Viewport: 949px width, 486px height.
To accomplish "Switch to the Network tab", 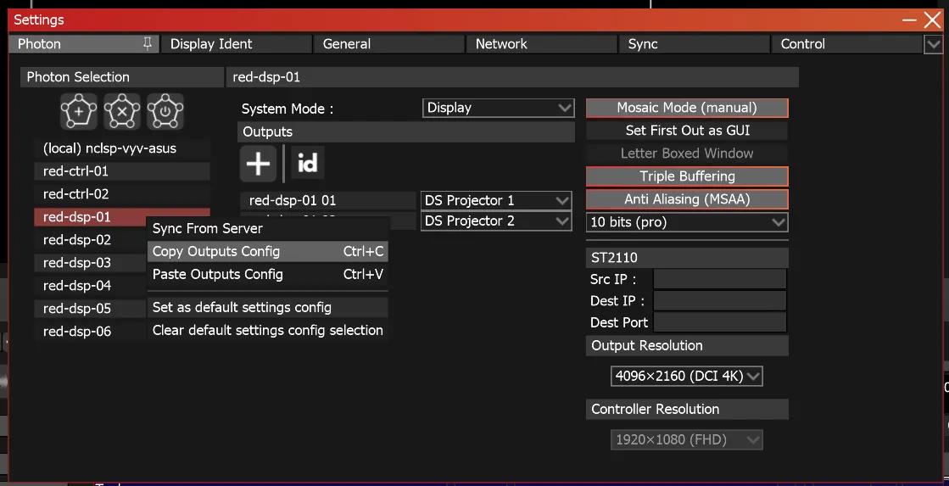I will coord(542,44).
